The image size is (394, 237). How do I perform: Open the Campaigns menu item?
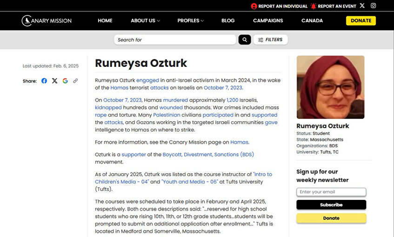click(x=268, y=20)
